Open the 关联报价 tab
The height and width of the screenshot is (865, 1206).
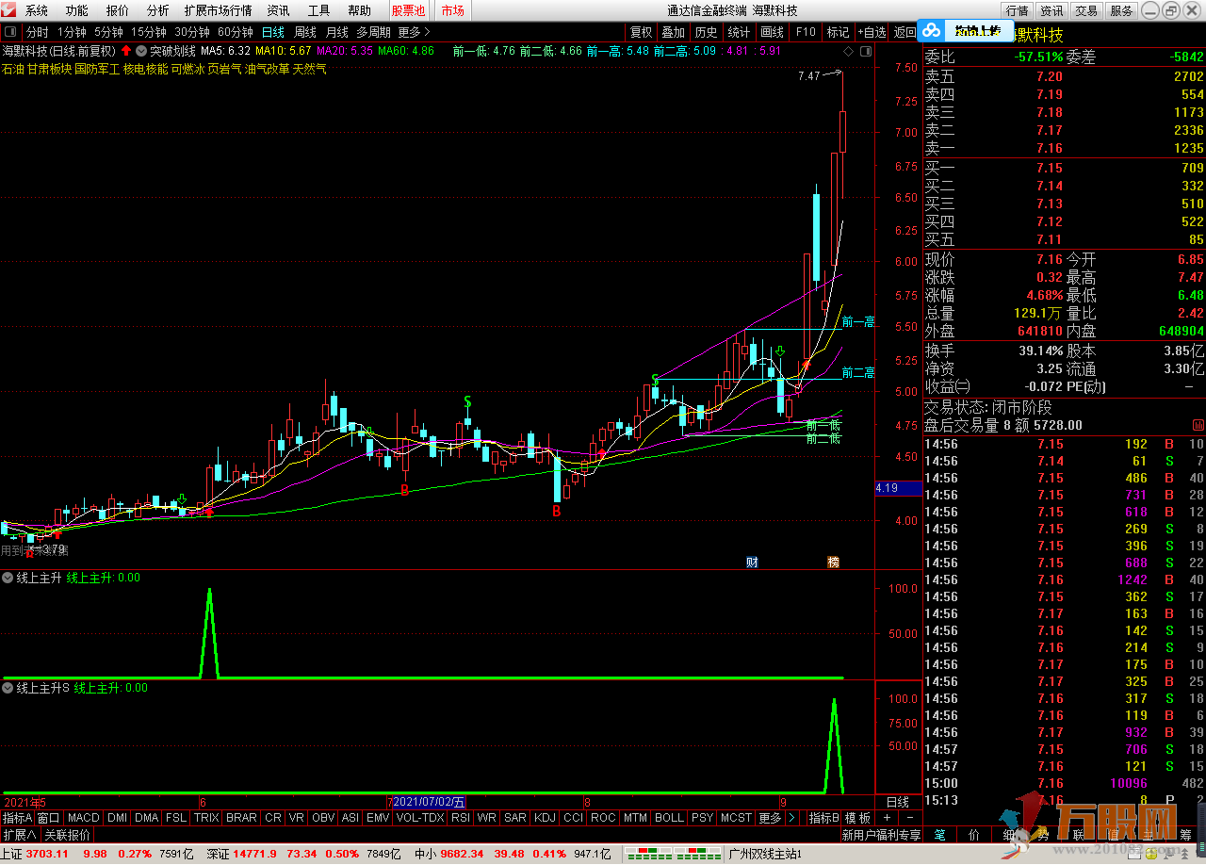coord(67,835)
